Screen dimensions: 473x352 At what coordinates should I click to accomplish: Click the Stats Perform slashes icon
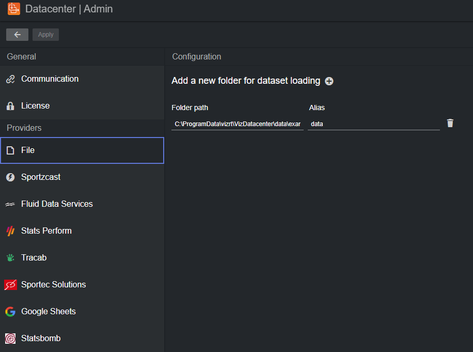click(10, 231)
